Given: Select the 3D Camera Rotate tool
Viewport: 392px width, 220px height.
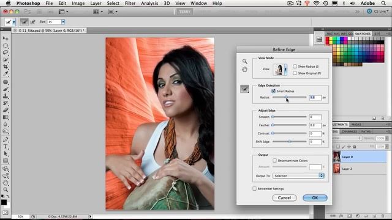Looking at the screenshot, I should 6,176.
